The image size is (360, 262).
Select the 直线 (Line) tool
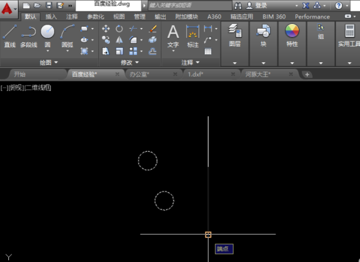click(10, 36)
